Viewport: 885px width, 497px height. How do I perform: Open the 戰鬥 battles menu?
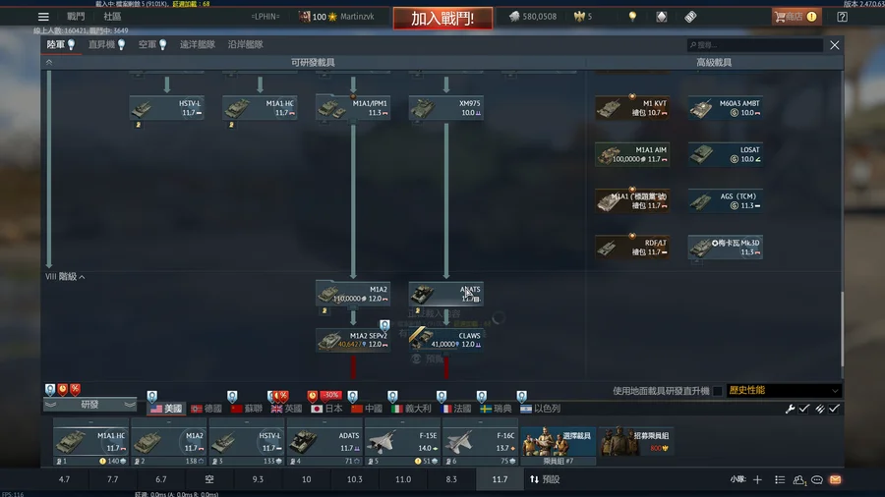(76, 17)
